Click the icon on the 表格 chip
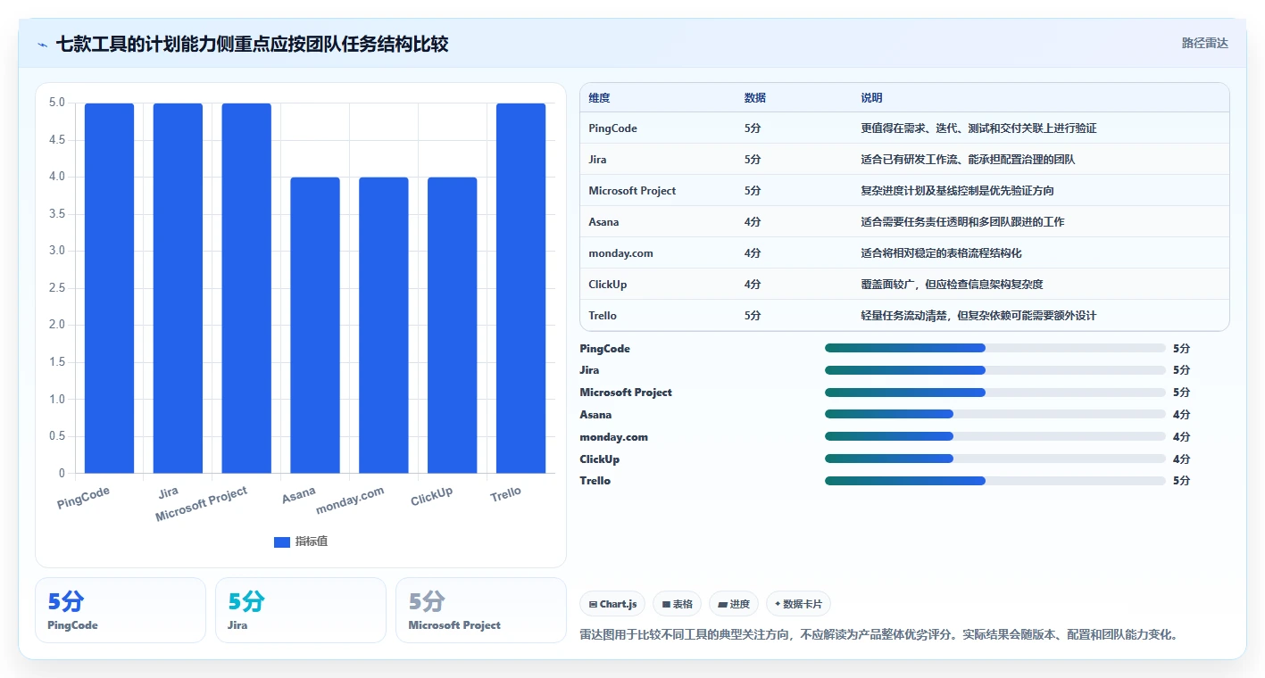 click(x=666, y=605)
